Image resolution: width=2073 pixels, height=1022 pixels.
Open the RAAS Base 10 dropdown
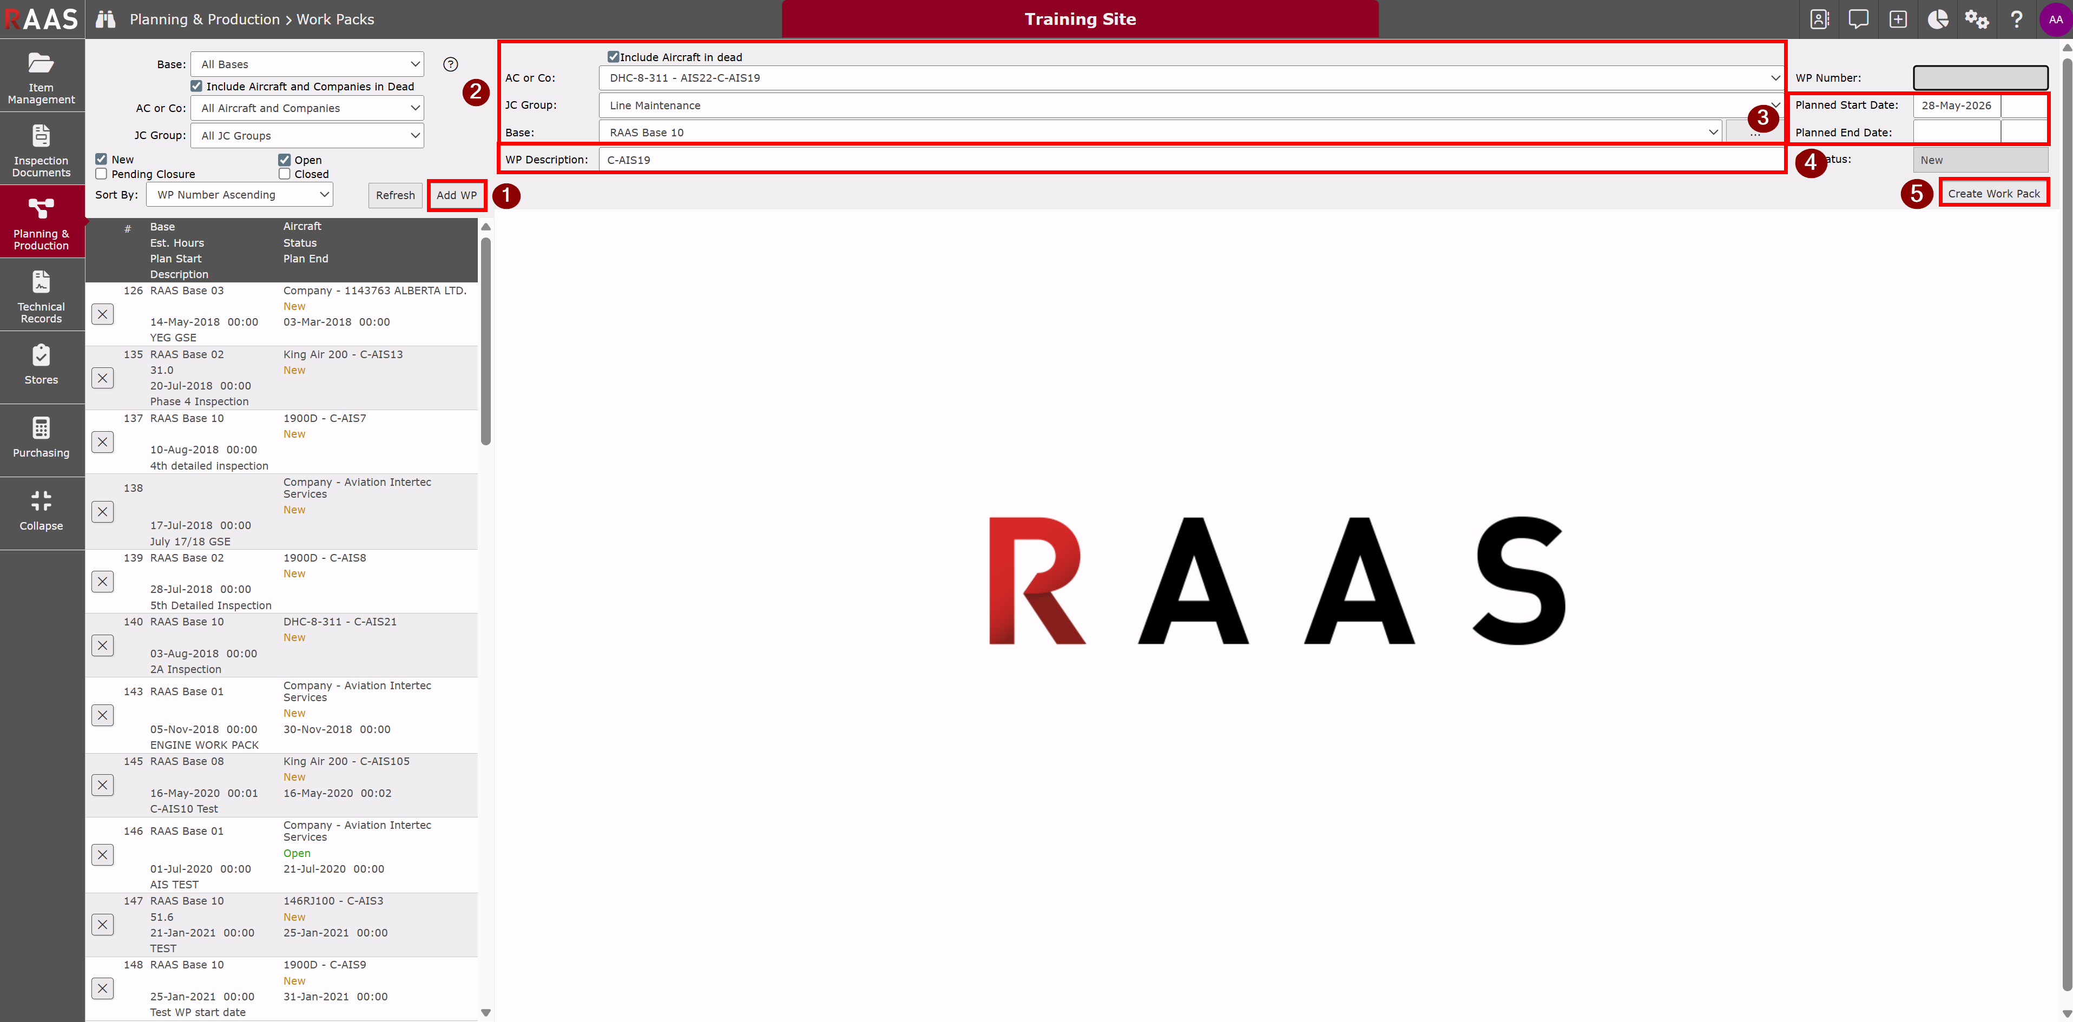coord(1161,133)
